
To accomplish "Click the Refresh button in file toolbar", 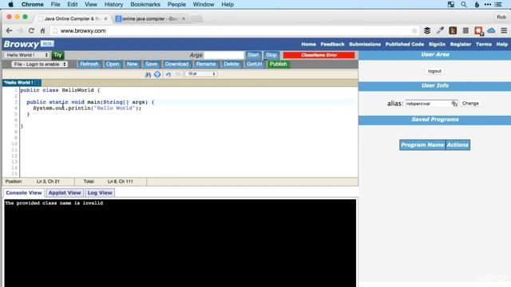I will pos(89,64).
